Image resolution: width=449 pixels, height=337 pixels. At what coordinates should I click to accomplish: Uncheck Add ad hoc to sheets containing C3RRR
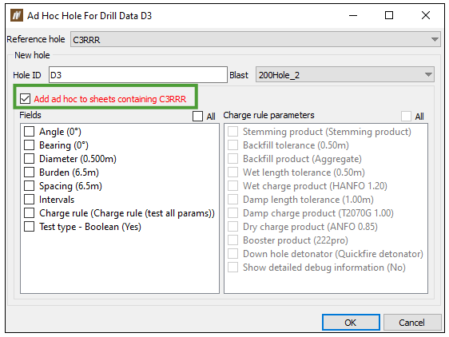point(26,99)
